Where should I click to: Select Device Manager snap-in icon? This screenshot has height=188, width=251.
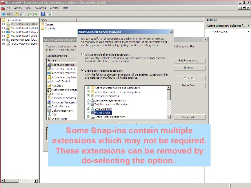coord(49,106)
